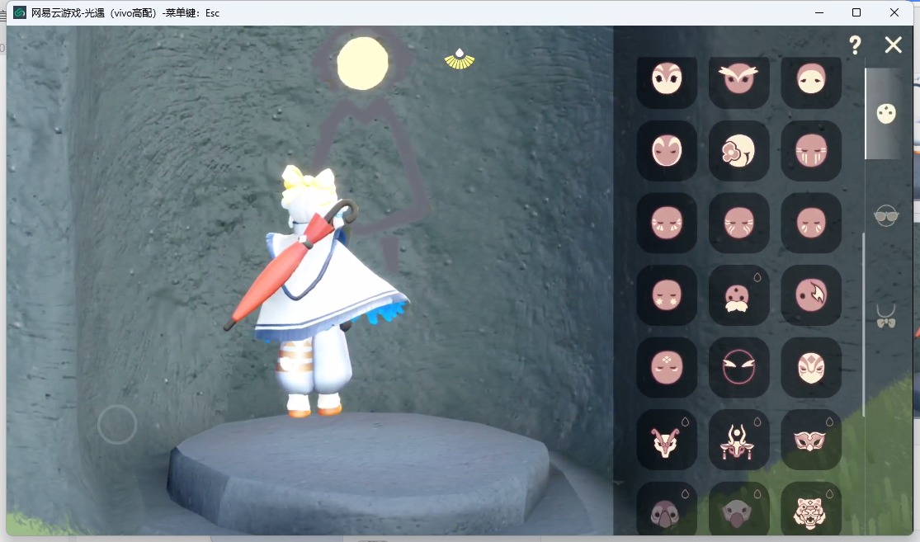Select the pink mask with flame mark
The image size is (920, 542).
pyautogui.click(x=811, y=295)
